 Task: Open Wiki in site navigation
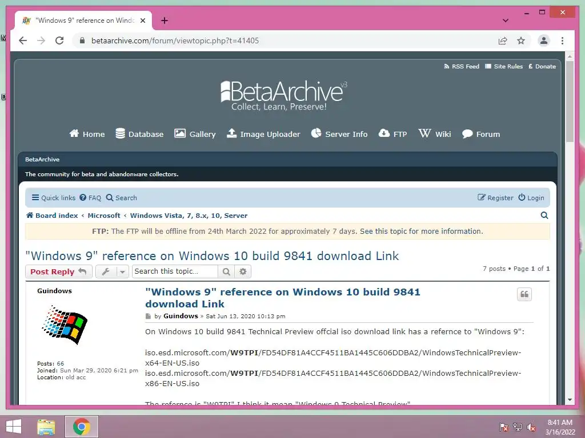(x=434, y=134)
